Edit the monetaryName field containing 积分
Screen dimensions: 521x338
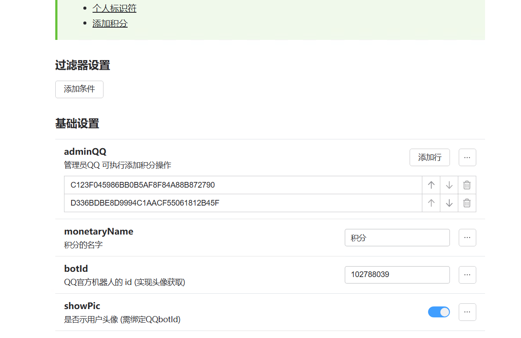tap(397, 238)
